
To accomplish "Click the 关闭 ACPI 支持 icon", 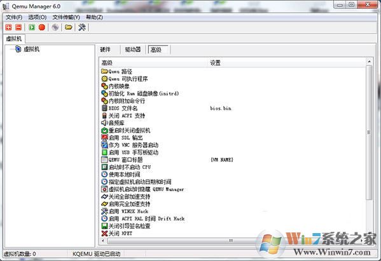I will point(104,116).
